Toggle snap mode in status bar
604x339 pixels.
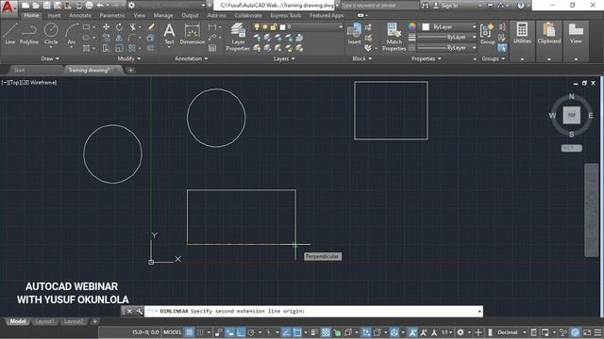pyautogui.click(x=200, y=332)
